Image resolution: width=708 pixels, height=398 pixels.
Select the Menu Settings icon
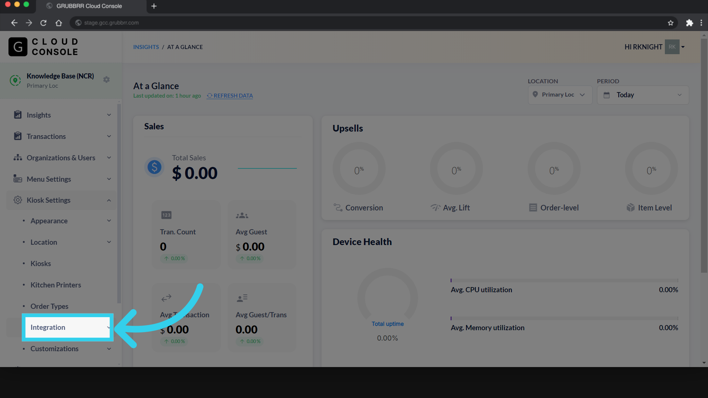click(x=18, y=179)
